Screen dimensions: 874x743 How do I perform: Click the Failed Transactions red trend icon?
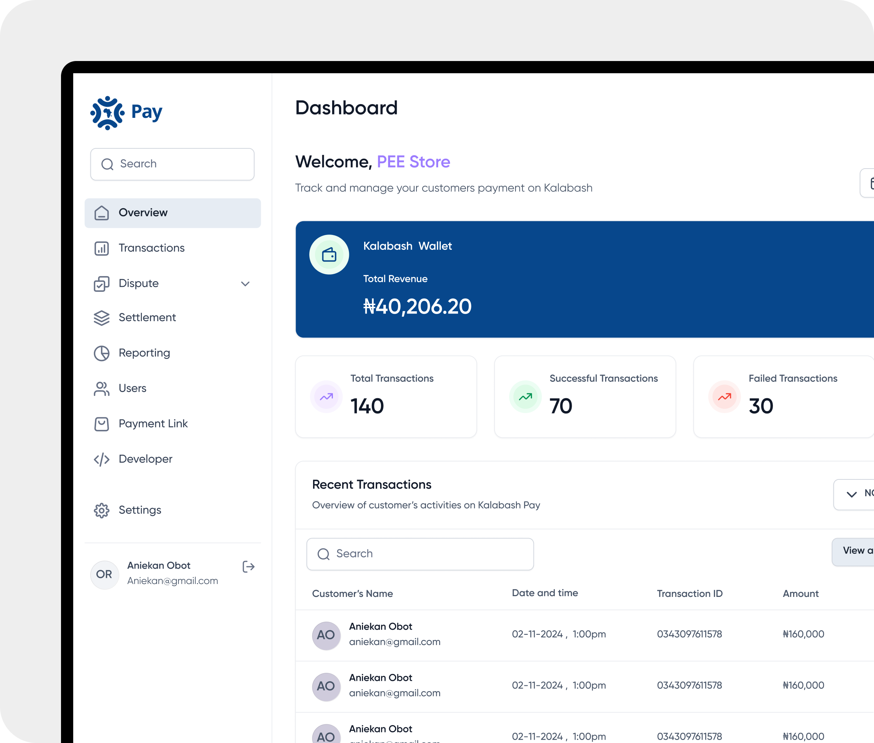click(x=725, y=397)
